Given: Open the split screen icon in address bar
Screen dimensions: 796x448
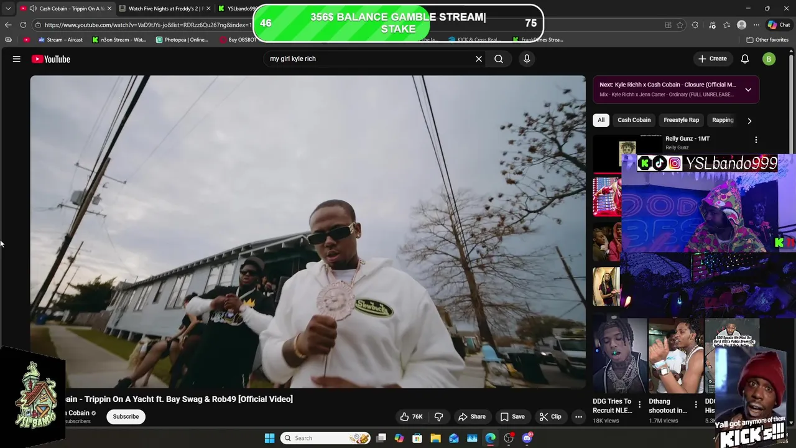Looking at the screenshot, I should click(668, 25).
